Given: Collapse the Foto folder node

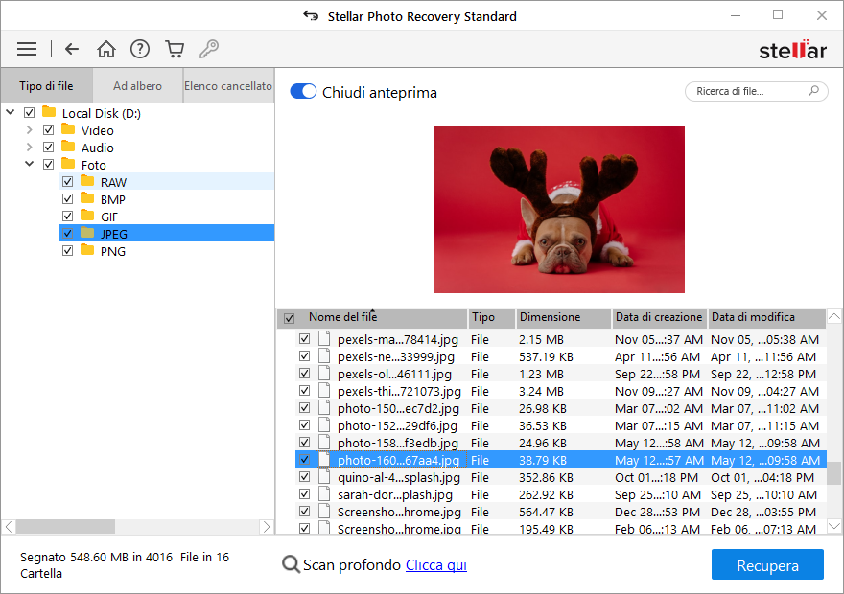Looking at the screenshot, I should 29,164.
